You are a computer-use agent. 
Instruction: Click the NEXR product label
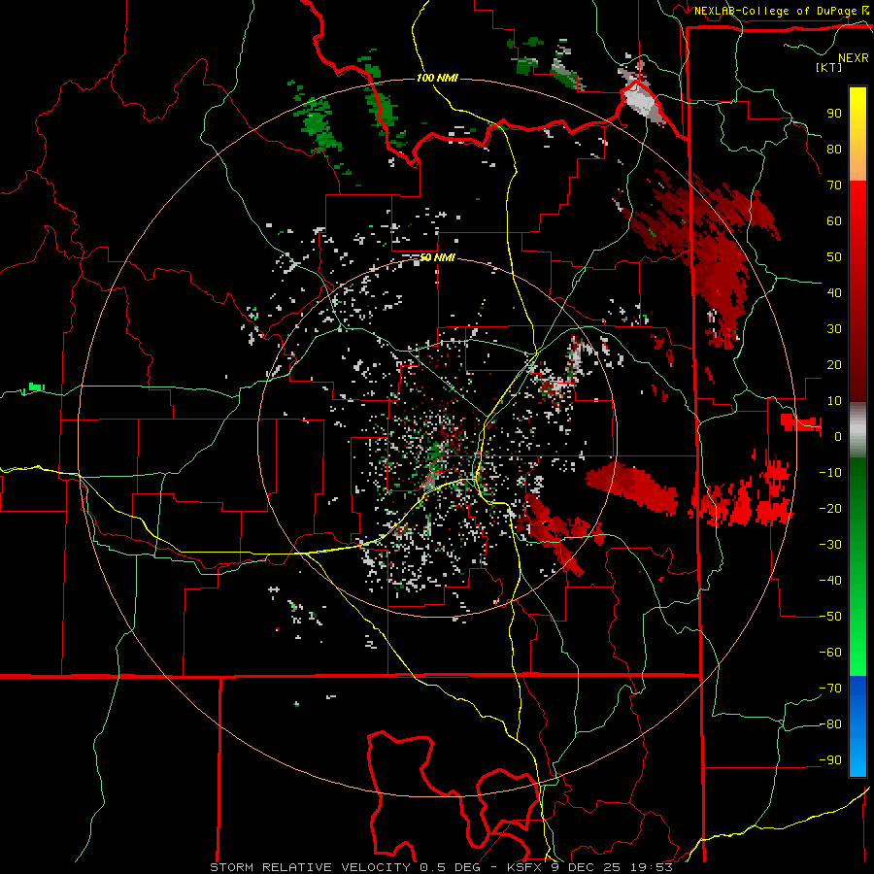[854, 58]
